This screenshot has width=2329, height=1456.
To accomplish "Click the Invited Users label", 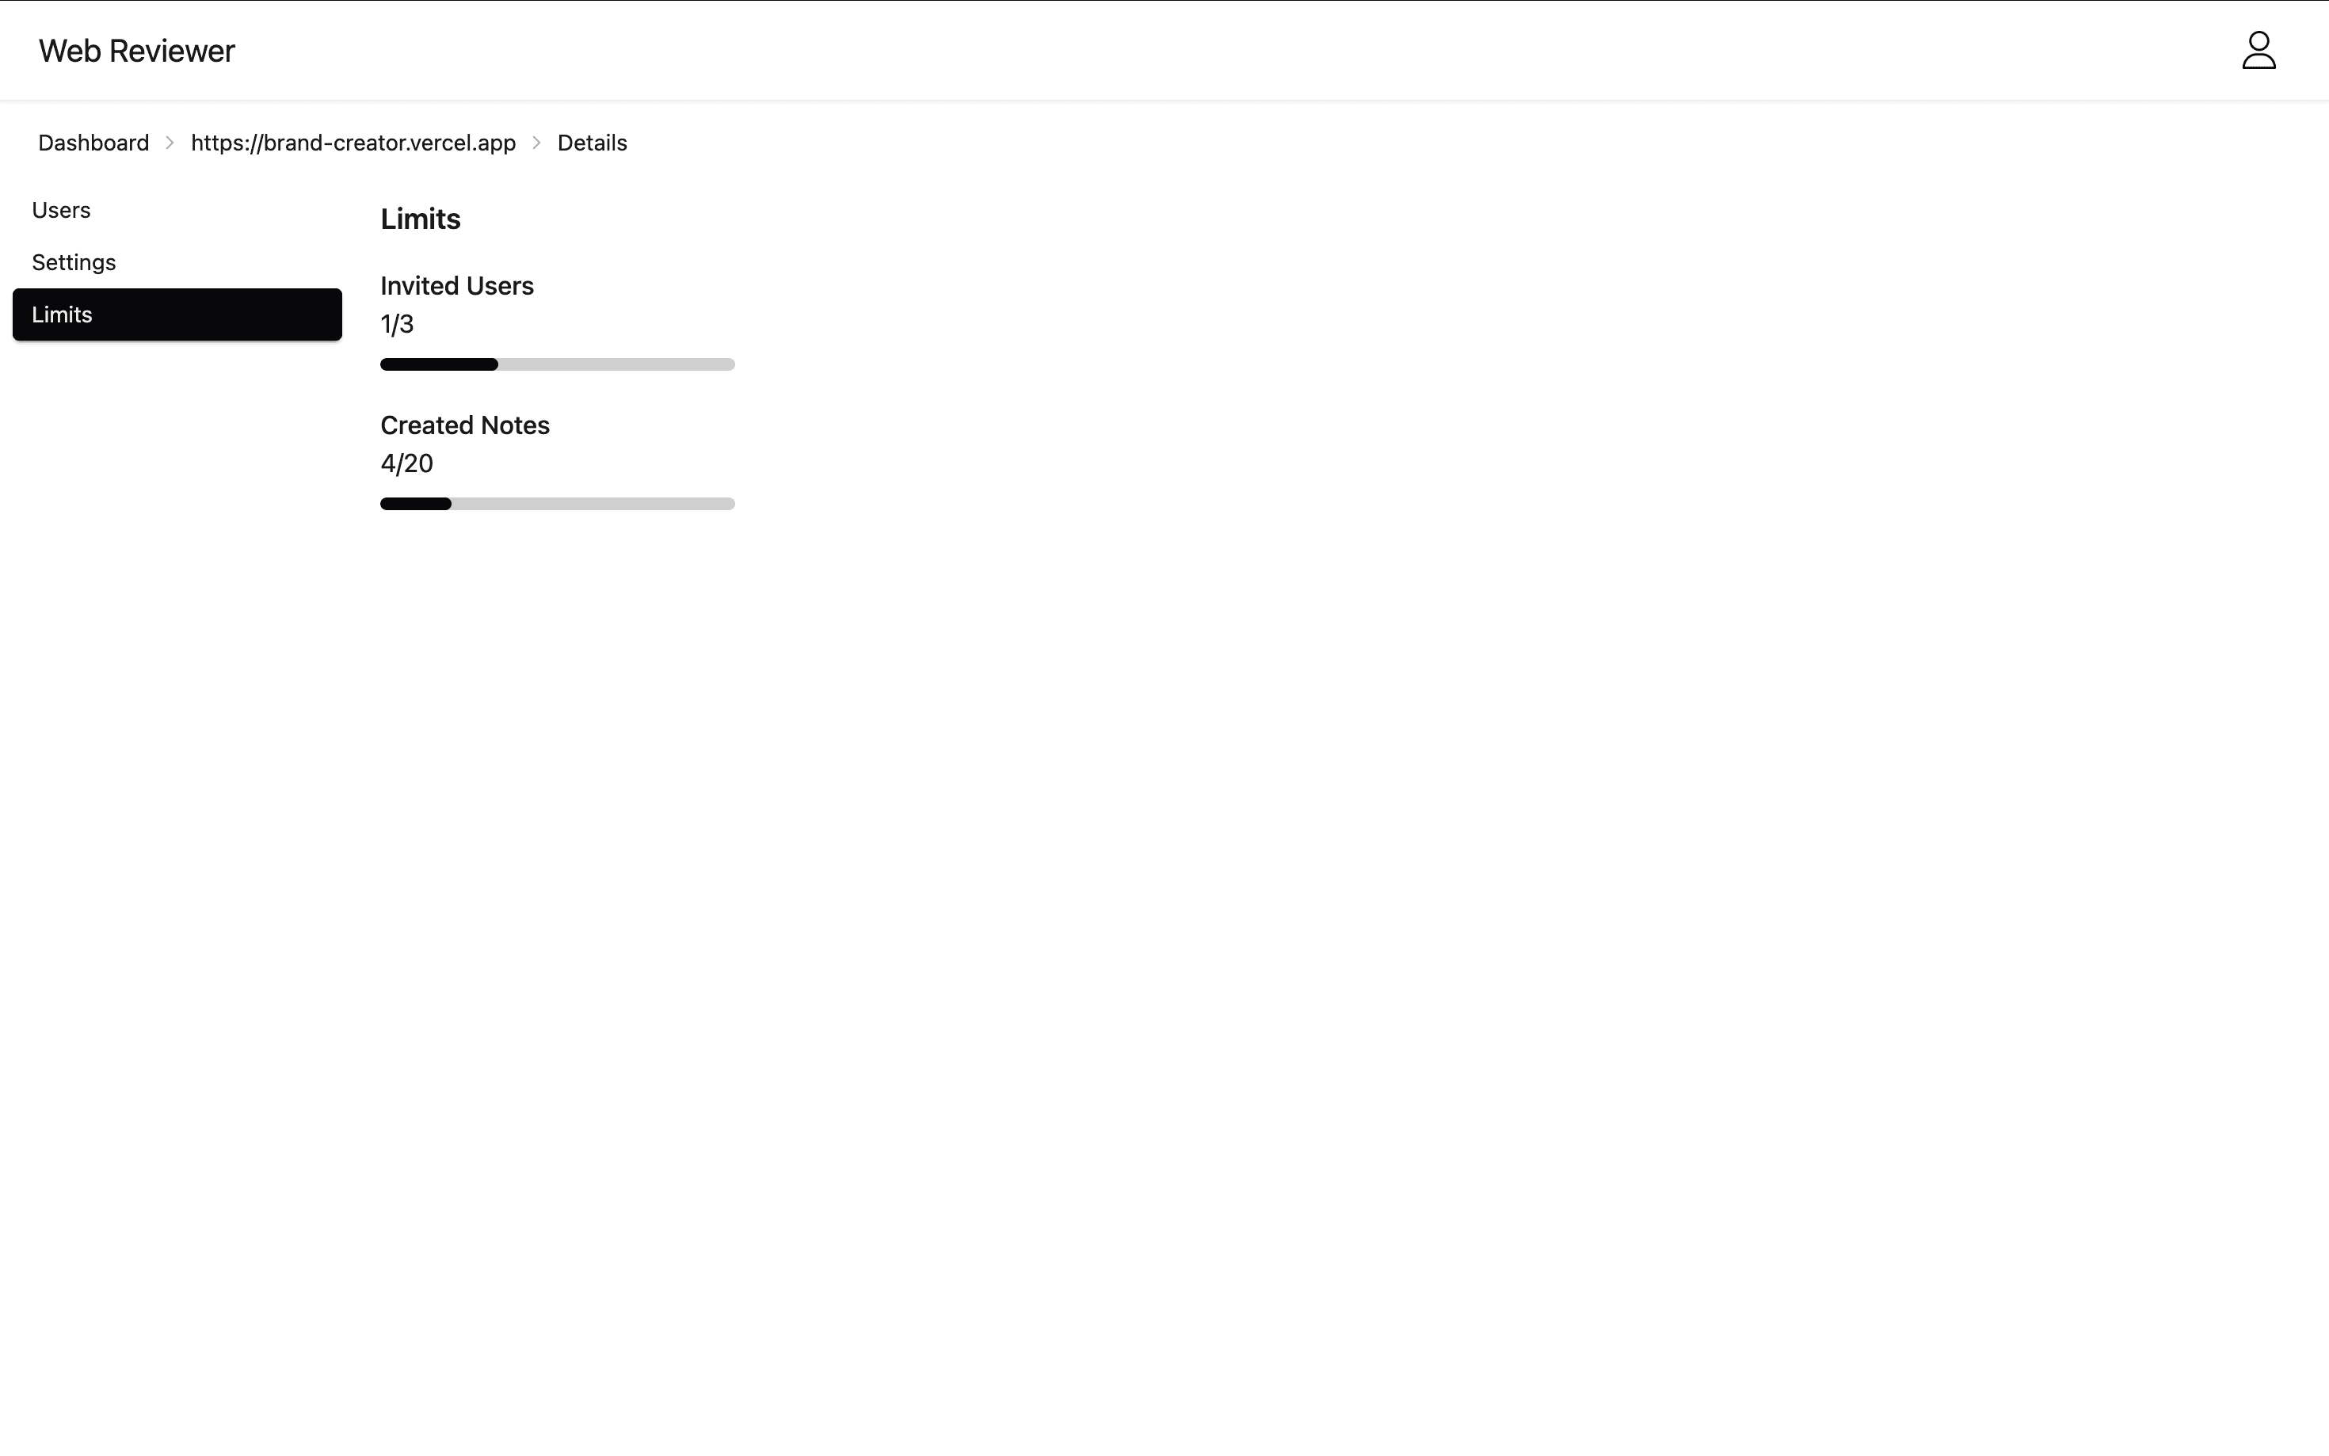I will (456, 285).
